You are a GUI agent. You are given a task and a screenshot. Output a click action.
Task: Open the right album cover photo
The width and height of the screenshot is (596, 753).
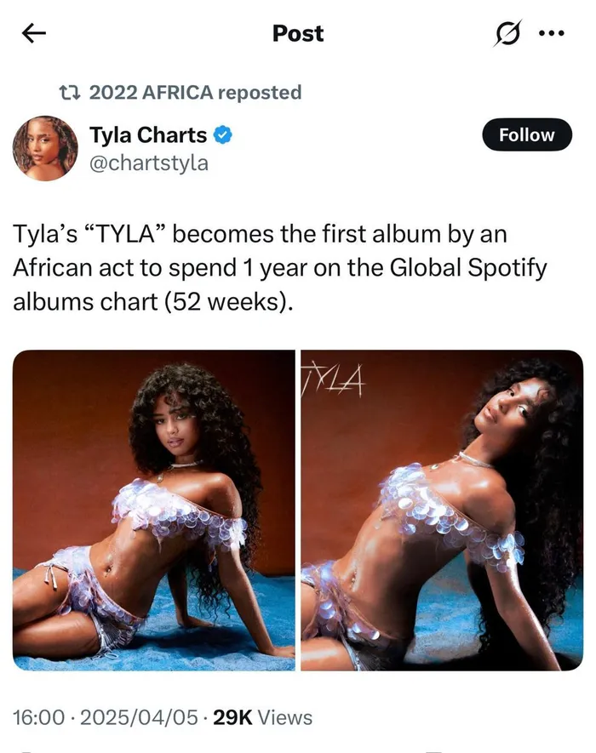click(x=442, y=510)
